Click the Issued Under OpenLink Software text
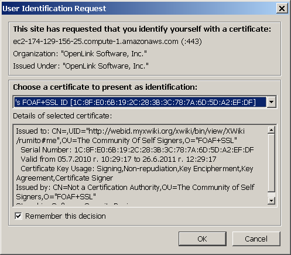291x255 pixels. click(x=81, y=66)
